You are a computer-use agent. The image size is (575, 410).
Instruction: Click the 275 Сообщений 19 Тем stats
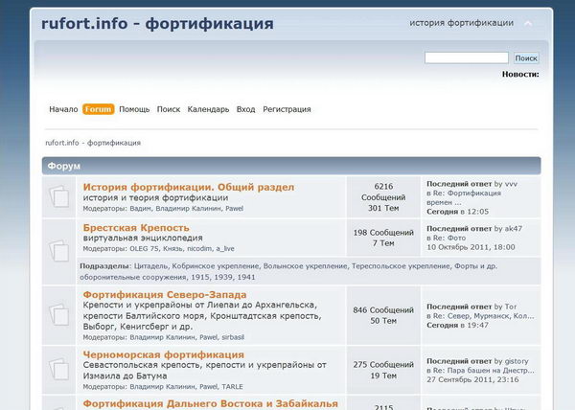coord(383,370)
